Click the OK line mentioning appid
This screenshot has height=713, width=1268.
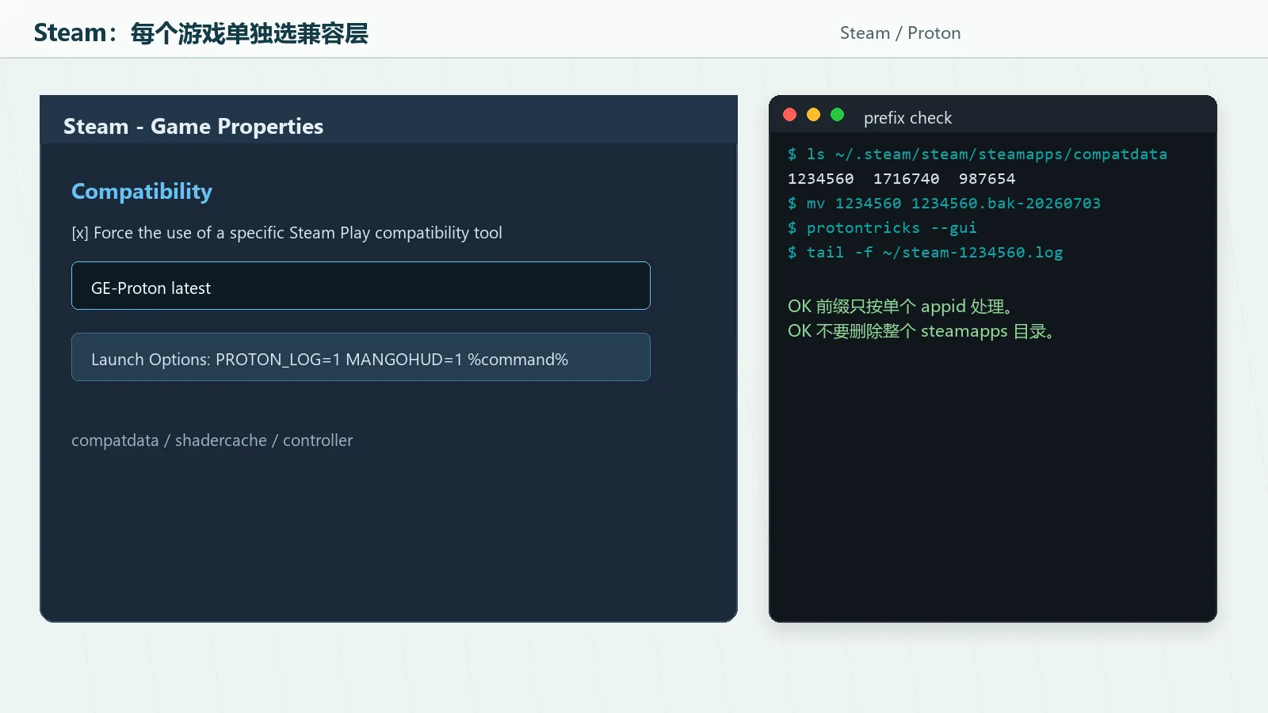tap(900, 307)
